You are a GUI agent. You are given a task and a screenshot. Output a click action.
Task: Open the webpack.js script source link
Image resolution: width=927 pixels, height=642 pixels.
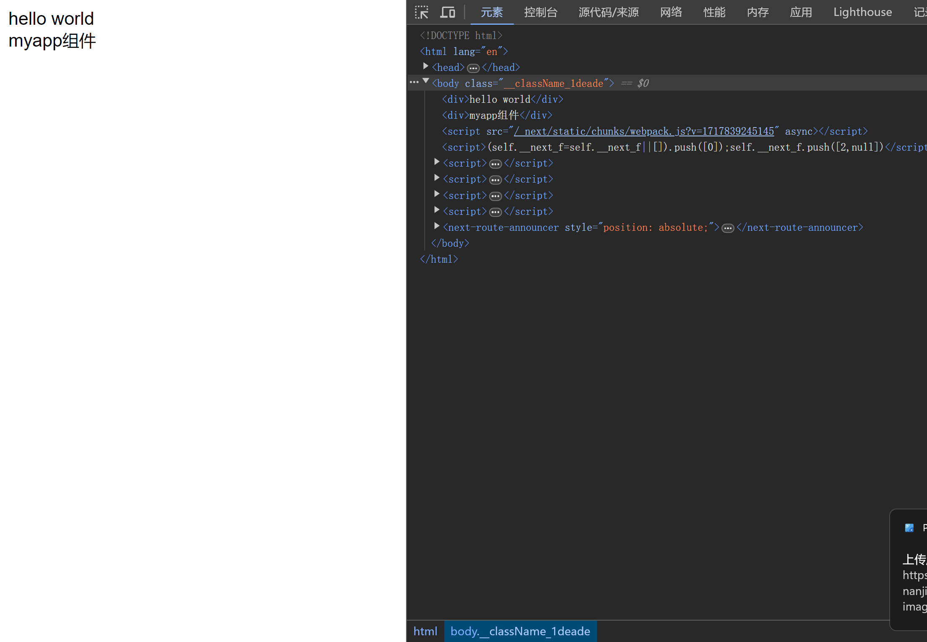coord(644,131)
